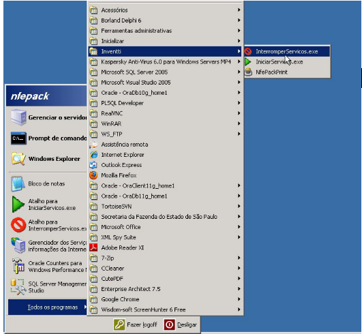Click the Internet Explorer icon
The height and width of the screenshot is (334, 362).
[x=93, y=155]
